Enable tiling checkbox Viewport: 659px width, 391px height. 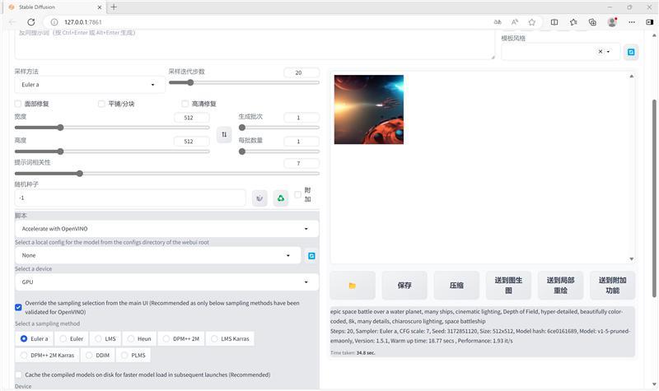[101, 104]
